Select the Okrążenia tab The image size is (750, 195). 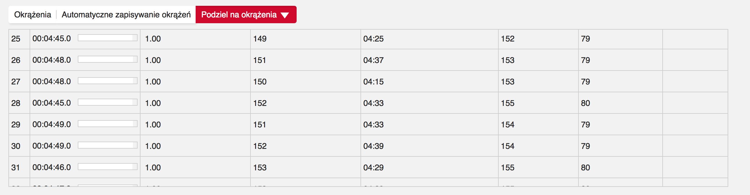(33, 15)
